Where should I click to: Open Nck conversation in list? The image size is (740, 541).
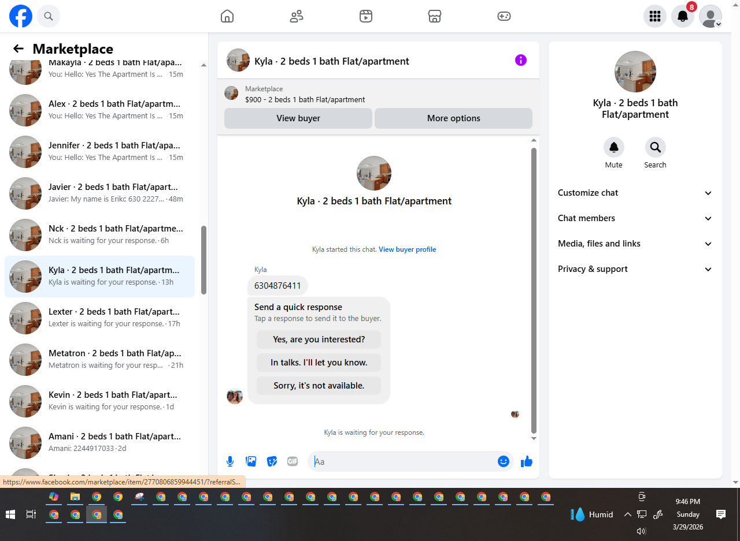click(100, 234)
